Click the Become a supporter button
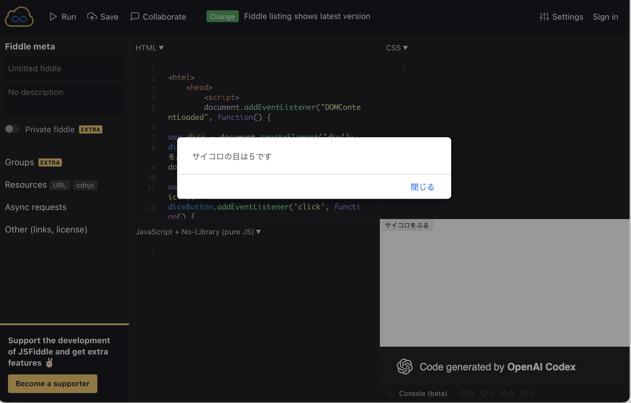Viewport: 631px width, 403px height. tap(52, 384)
